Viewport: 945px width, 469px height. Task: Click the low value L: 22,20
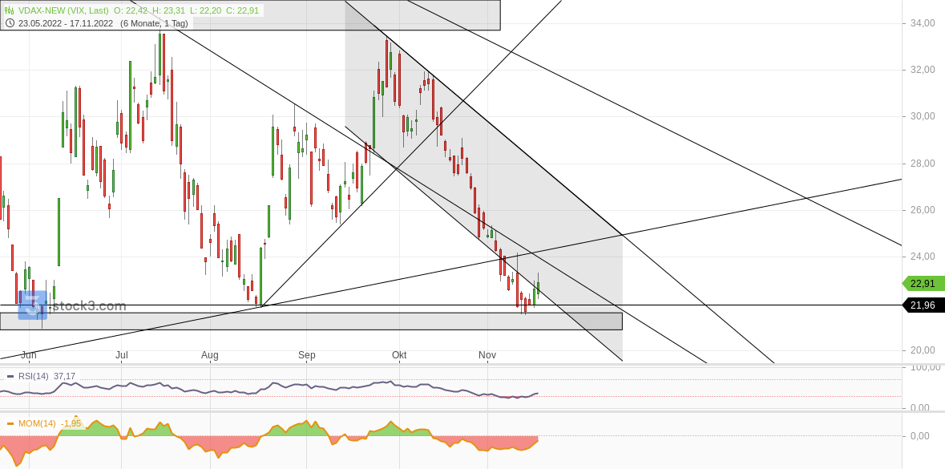click(x=204, y=10)
